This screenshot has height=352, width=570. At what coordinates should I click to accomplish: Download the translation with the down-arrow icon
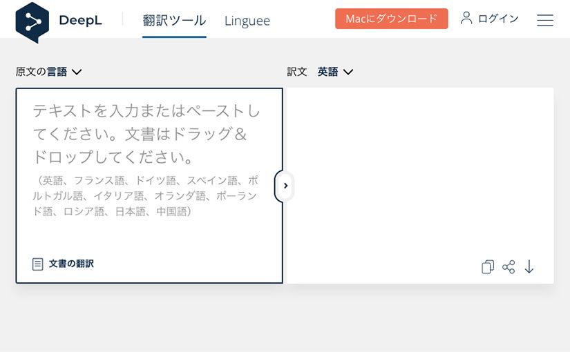[x=529, y=267]
